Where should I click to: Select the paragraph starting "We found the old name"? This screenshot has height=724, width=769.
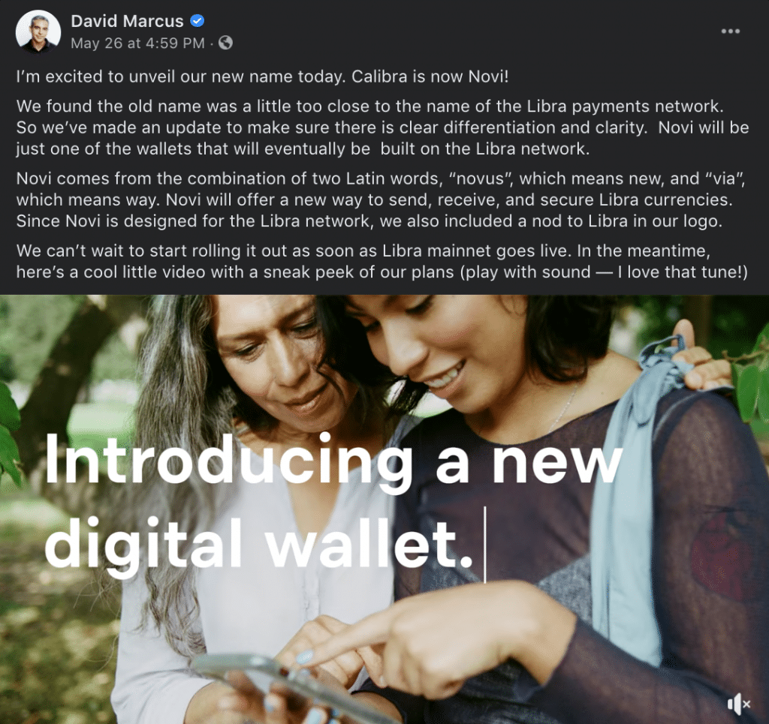click(x=382, y=128)
